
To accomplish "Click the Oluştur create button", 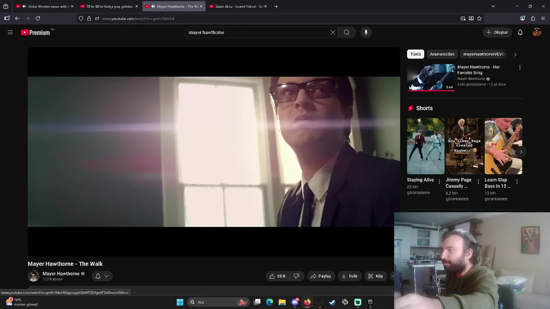I will point(497,32).
